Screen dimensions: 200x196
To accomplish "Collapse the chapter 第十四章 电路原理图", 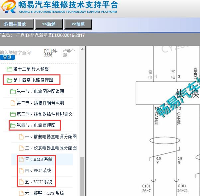I will point(33,80).
